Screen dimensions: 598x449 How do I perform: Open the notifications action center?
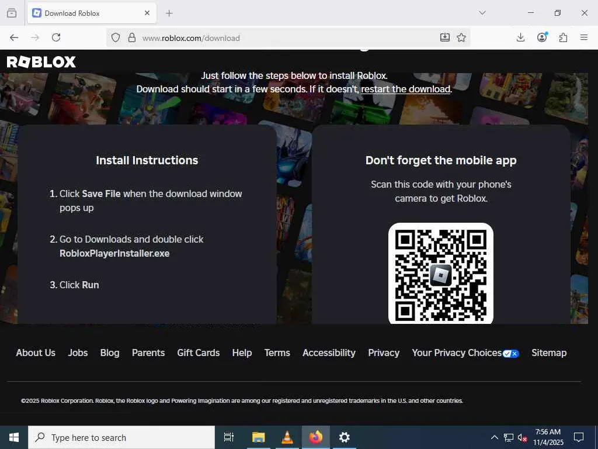click(579, 437)
